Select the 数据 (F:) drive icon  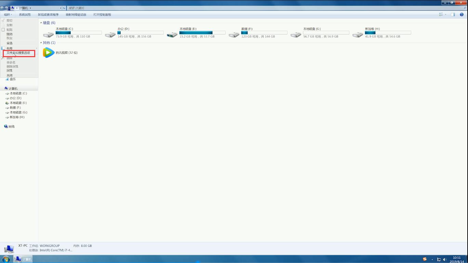pos(234,35)
